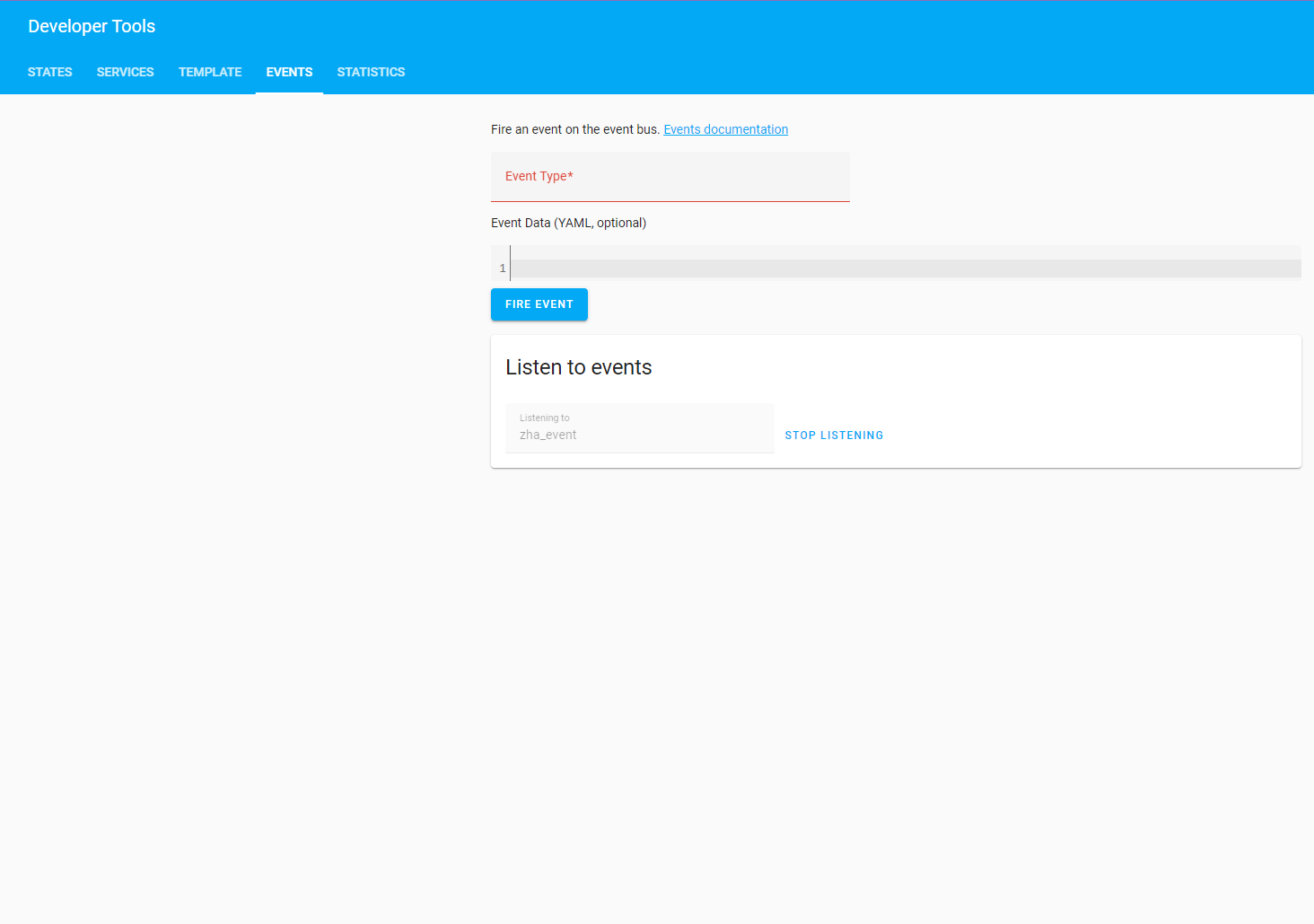Open the Events documentation link
1314x924 pixels.
pyautogui.click(x=725, y=129)
